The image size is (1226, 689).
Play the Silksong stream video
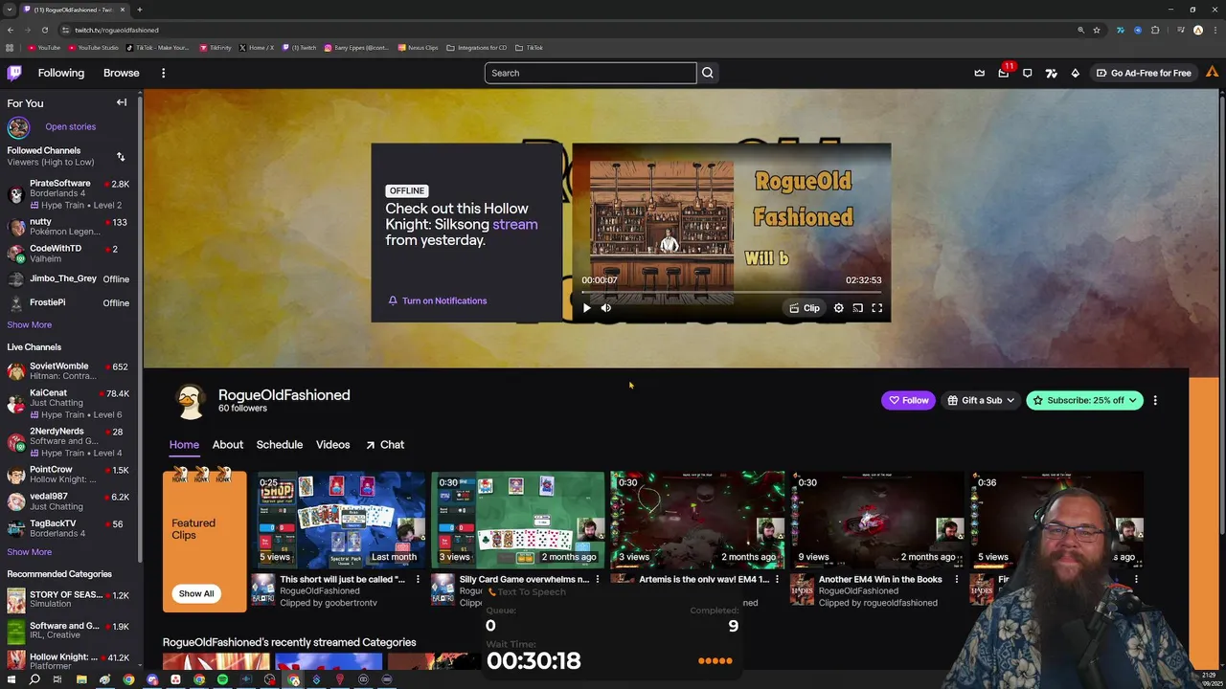pyautogui.click(x=587, y=308)
